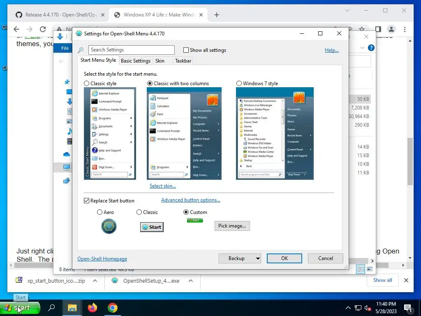Click the Classic Start button preview
Image resolution: width=421 pixels, height=316 pixels.
click(152, 227)
